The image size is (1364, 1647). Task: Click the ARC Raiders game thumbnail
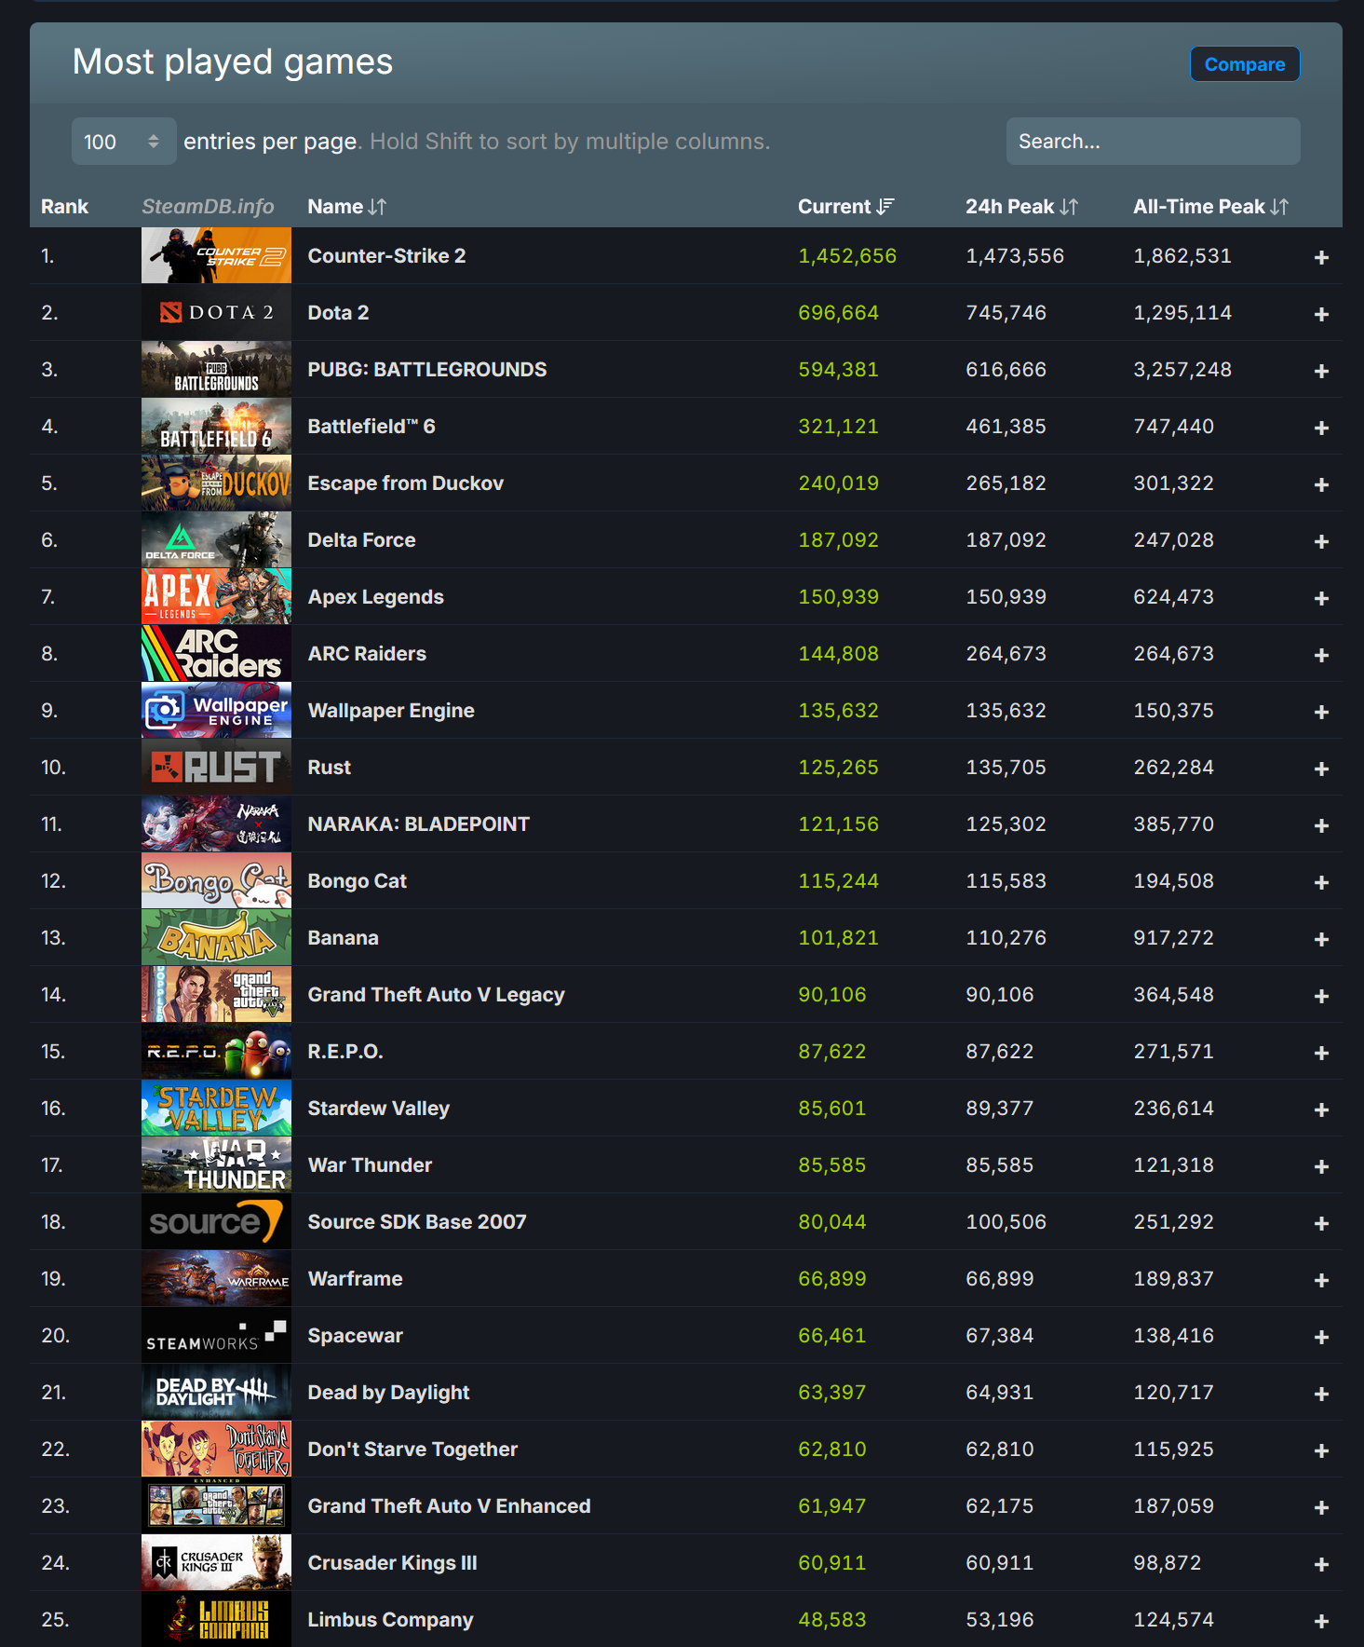tap(216, 653)
